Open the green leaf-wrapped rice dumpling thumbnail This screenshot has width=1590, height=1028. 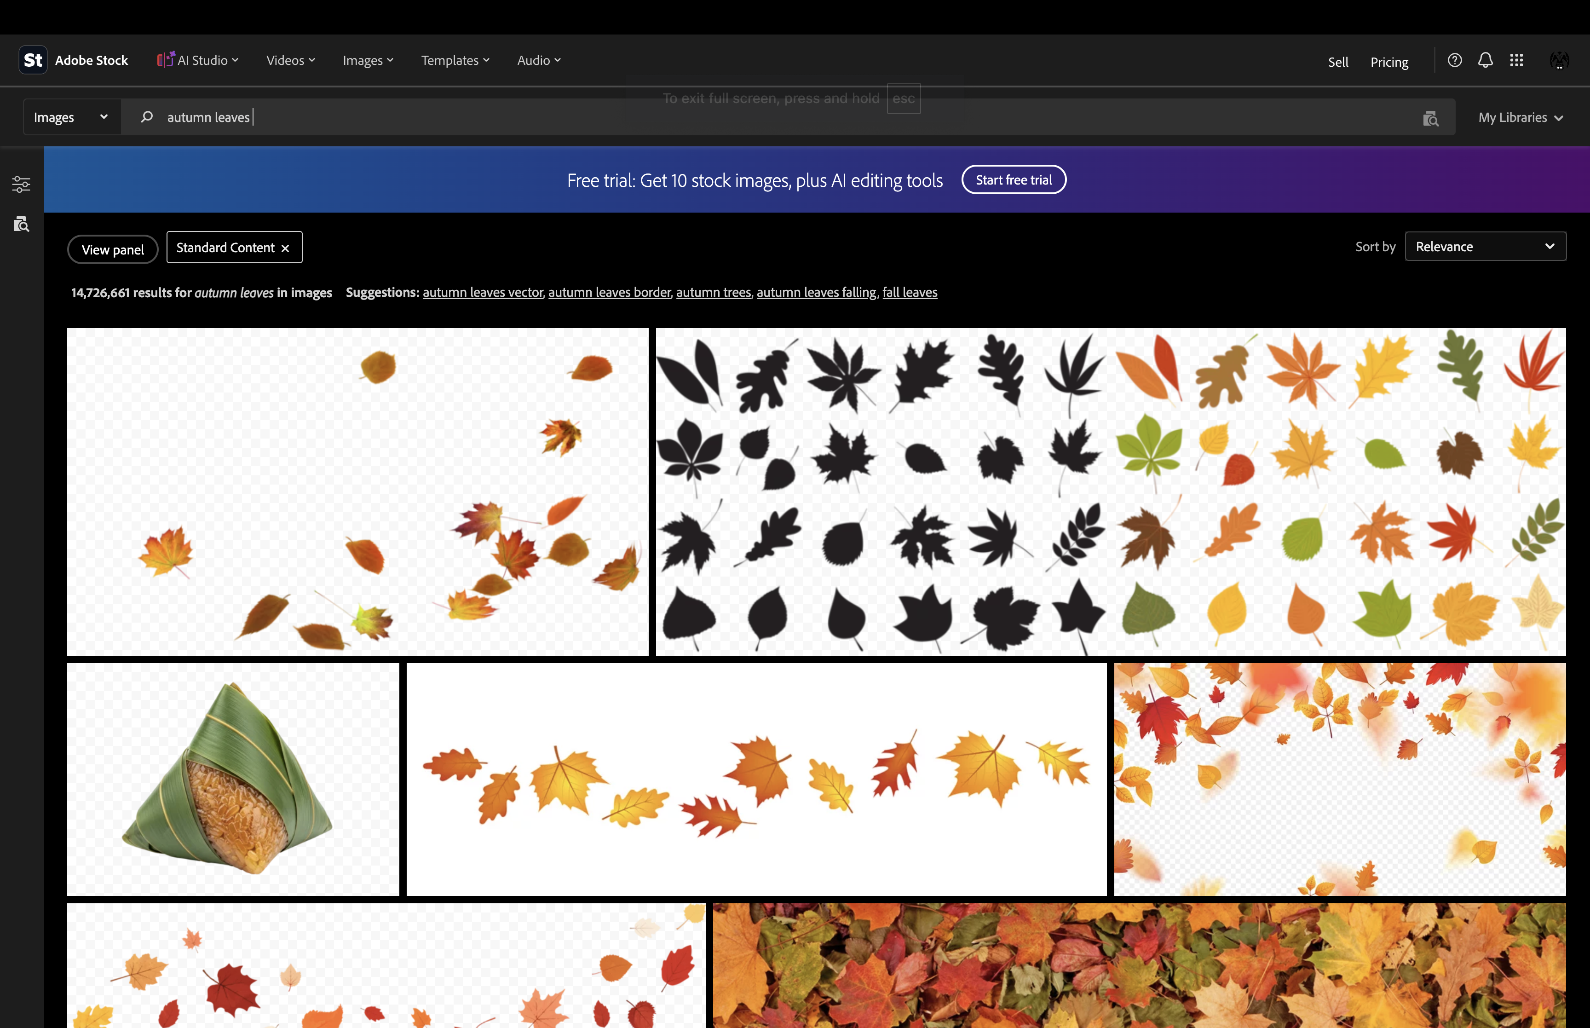pyautogui.click(x=233, y=779)
